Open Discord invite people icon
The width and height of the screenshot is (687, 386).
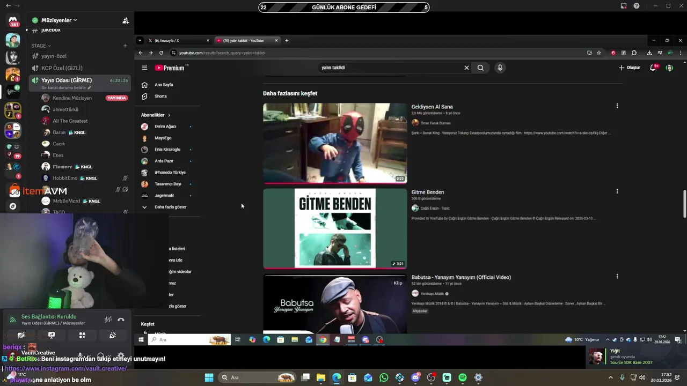pyautogui.click(x=126, y=20)
